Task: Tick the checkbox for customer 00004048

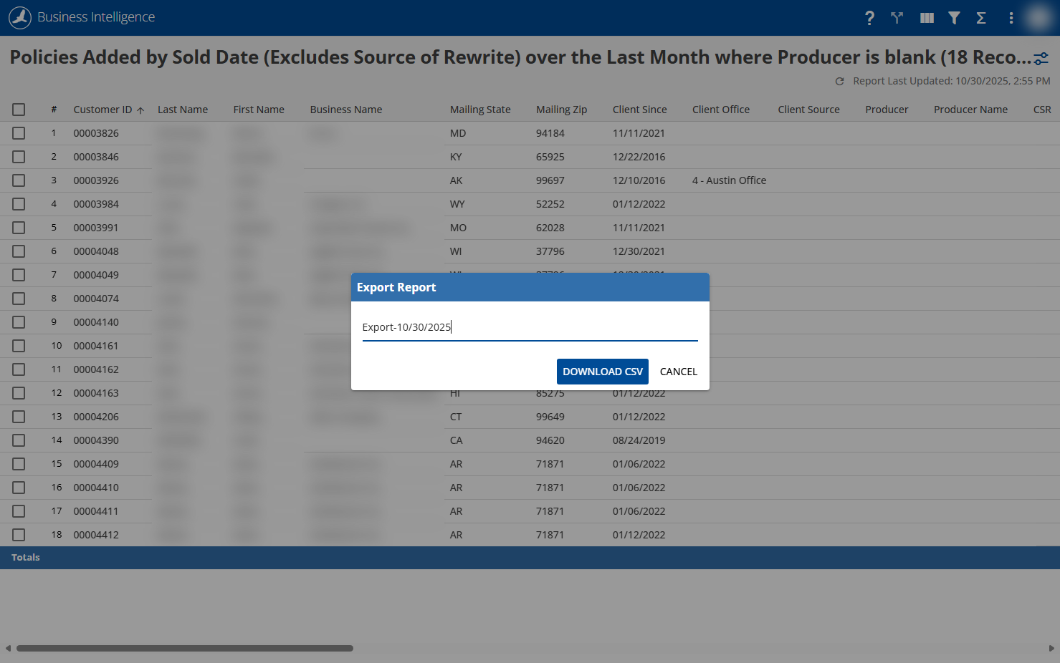Action: click(19, 251)
